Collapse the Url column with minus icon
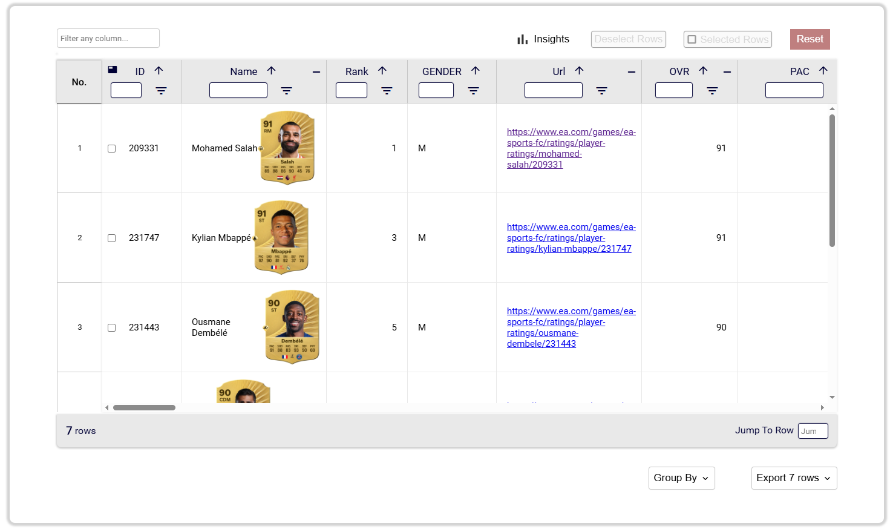 click(632, 72)
